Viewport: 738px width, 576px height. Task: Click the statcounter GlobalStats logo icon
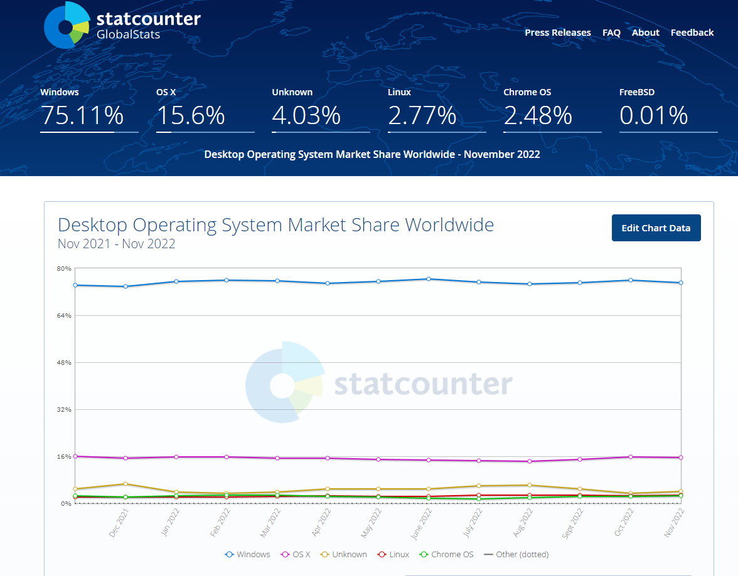pyautogui.click(x=66, y=26)
